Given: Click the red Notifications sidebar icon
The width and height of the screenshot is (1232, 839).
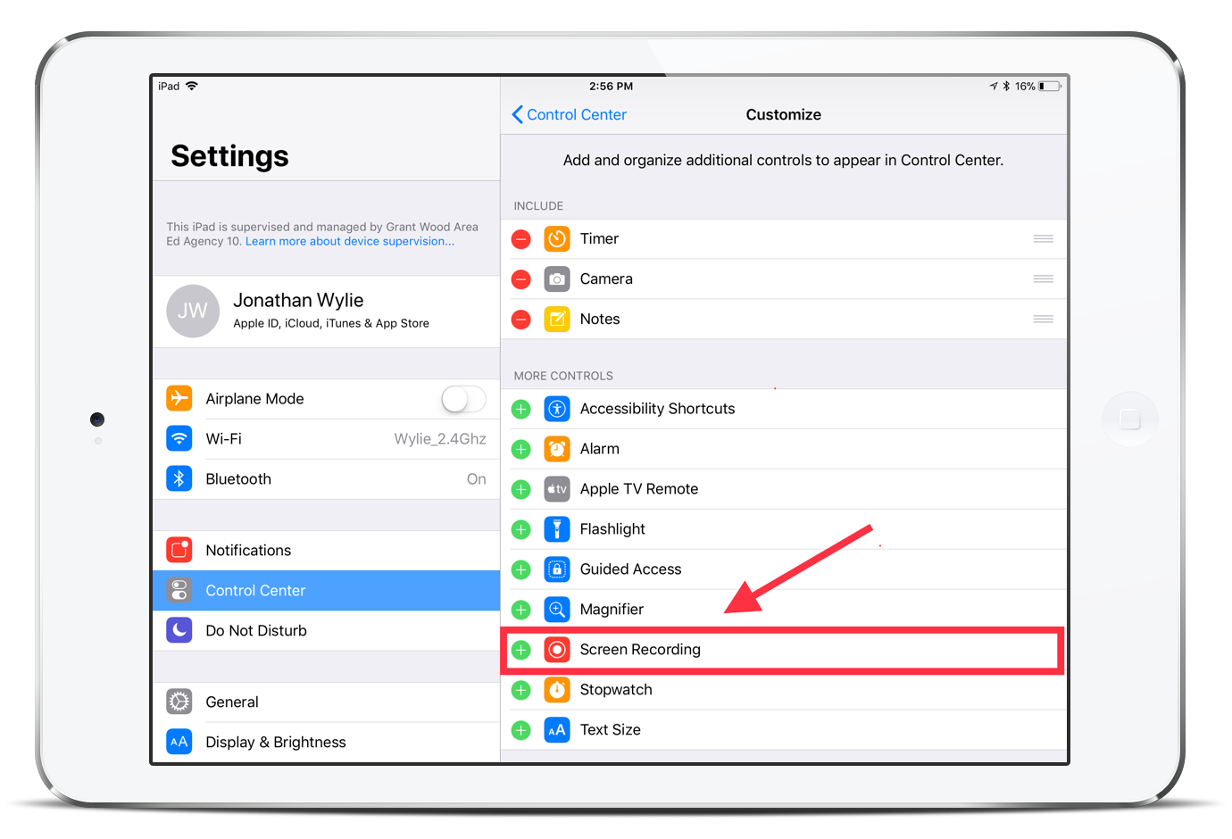Looking at the screenshot, I should tap(179, 550).
